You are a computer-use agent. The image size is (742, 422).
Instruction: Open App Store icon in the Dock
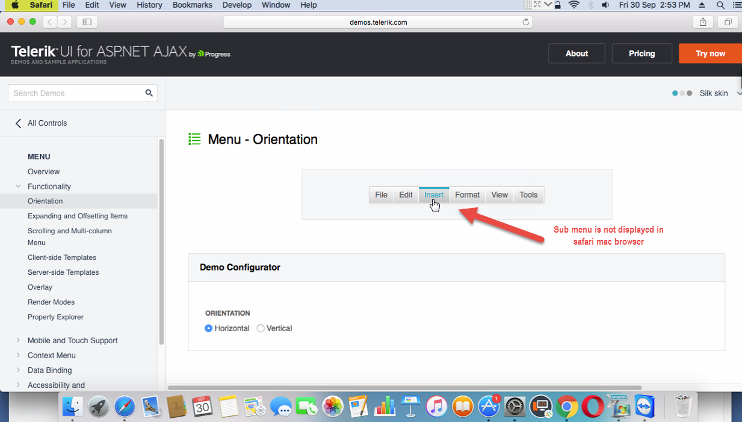(x=489, y=406)
